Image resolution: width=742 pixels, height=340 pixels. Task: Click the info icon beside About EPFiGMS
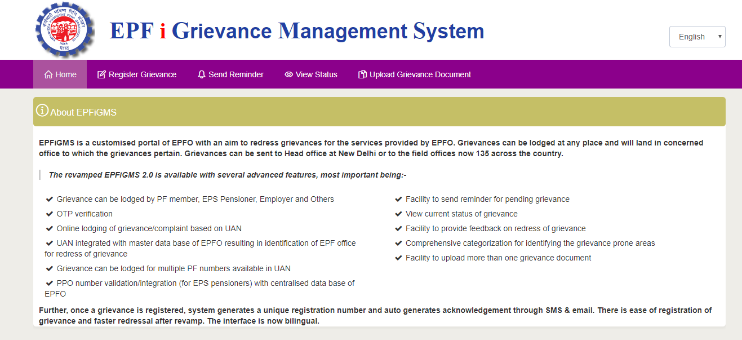(x=42, y=111)
